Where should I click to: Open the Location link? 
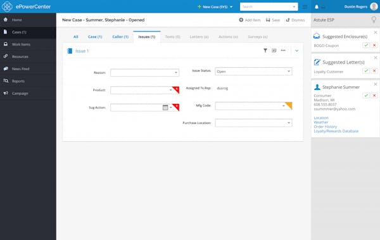pyautogui.click(x=321, y=118)
